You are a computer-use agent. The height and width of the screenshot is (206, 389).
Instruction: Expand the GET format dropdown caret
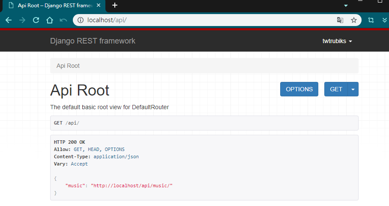coord(353,89)
